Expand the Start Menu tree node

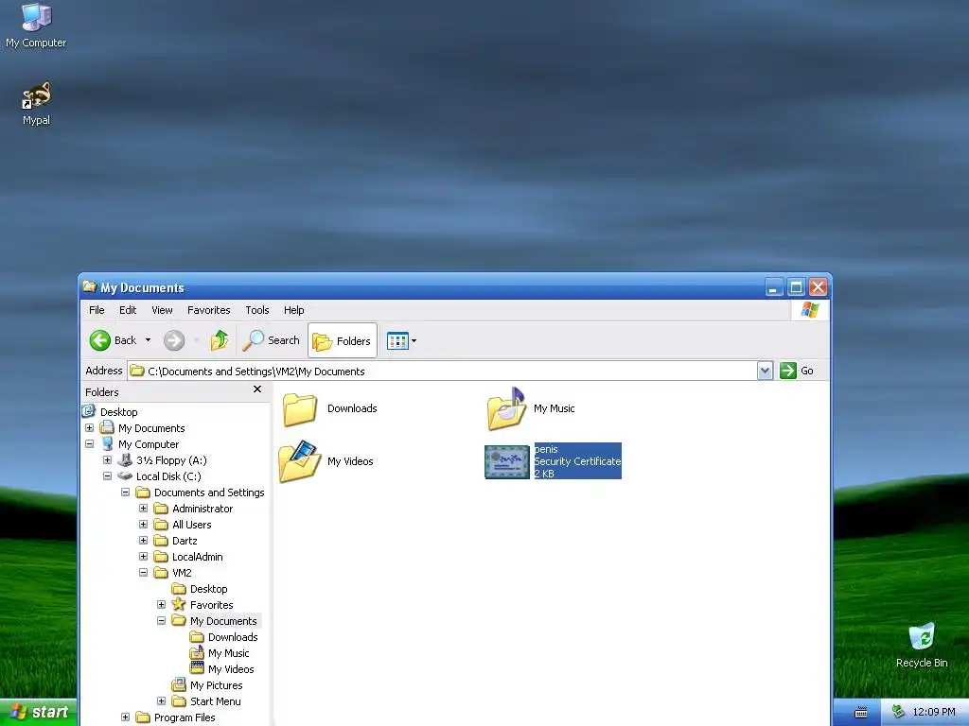[161, 700]
